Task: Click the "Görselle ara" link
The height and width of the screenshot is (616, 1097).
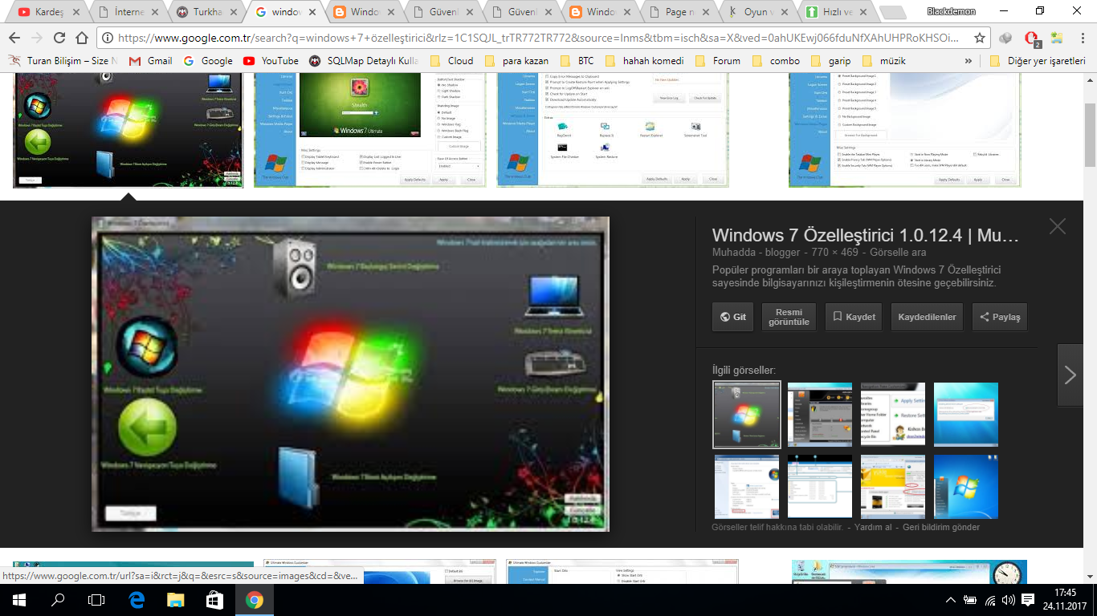Action: coord(898,253)
